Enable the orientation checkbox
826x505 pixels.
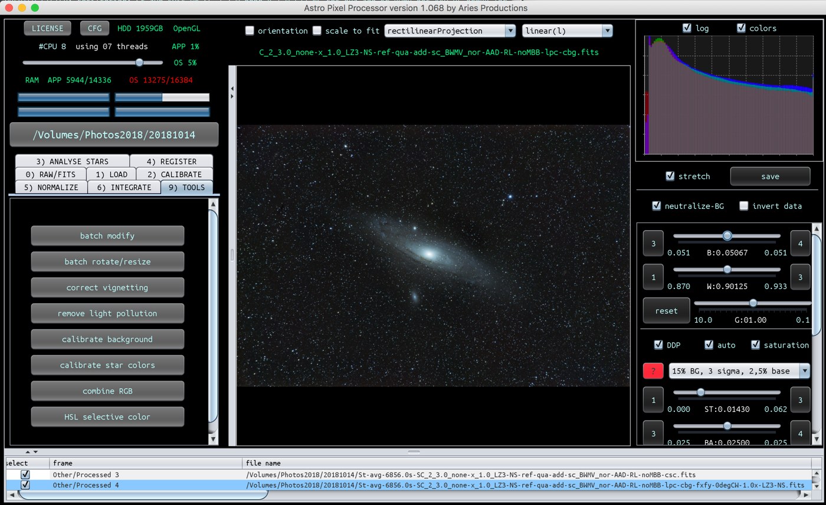[x=250, y=31]
